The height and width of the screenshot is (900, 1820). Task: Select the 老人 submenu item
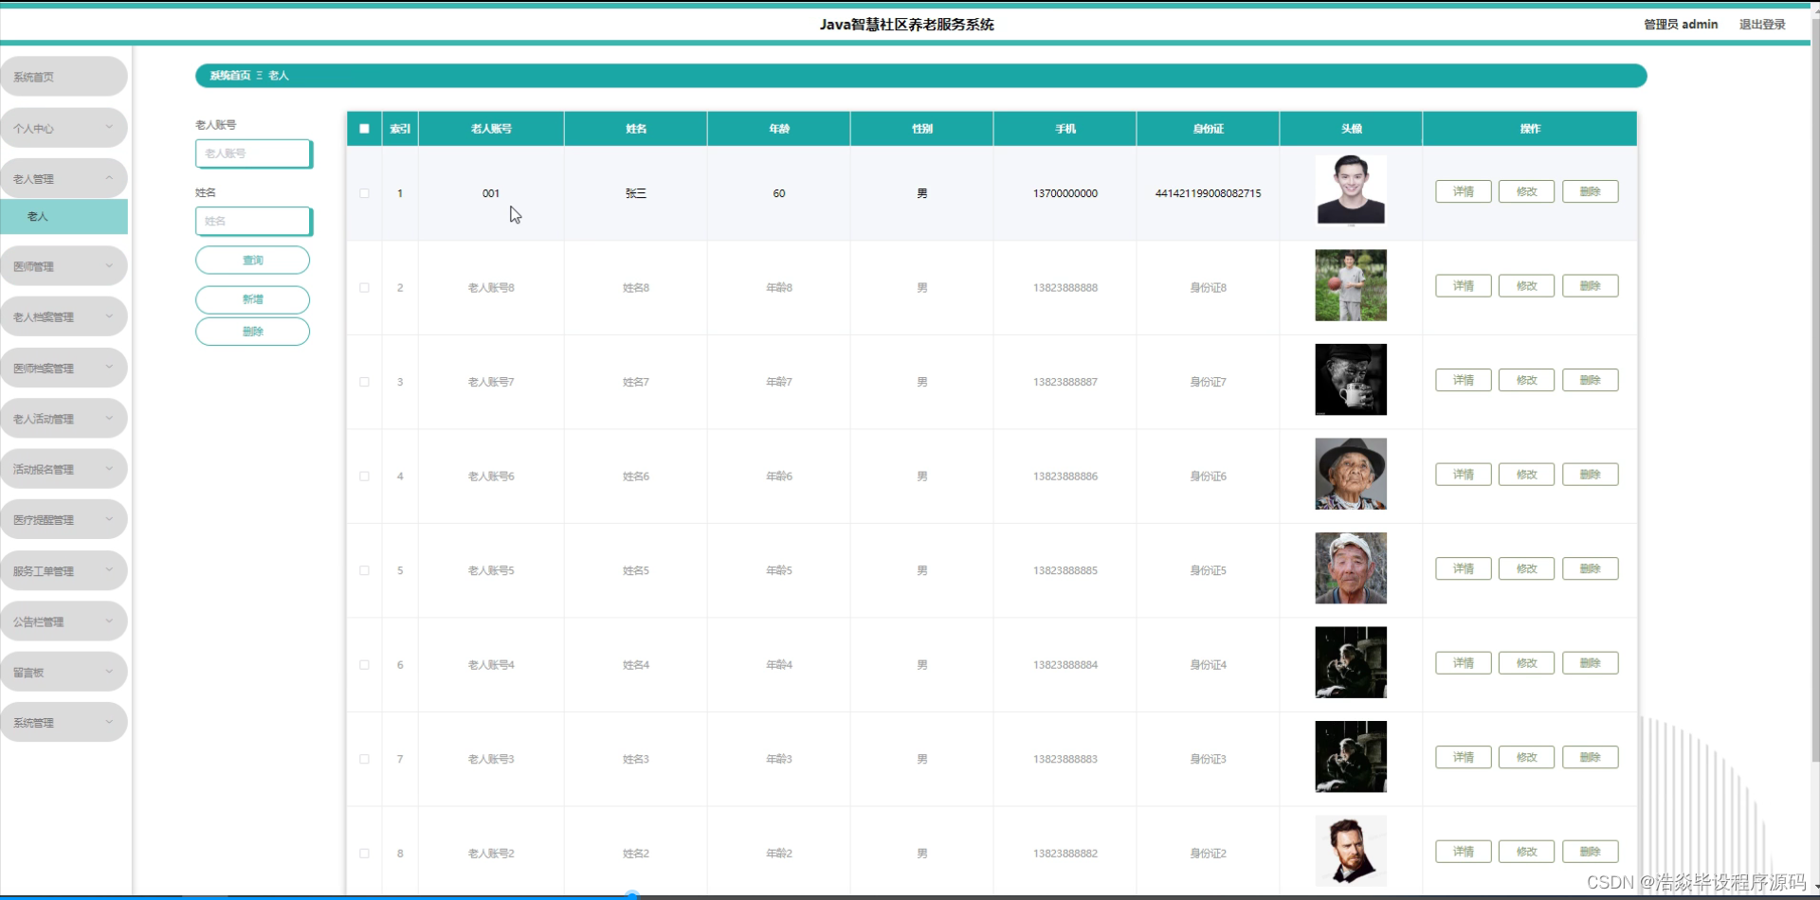pyautogui.click(x=64, y=216)
